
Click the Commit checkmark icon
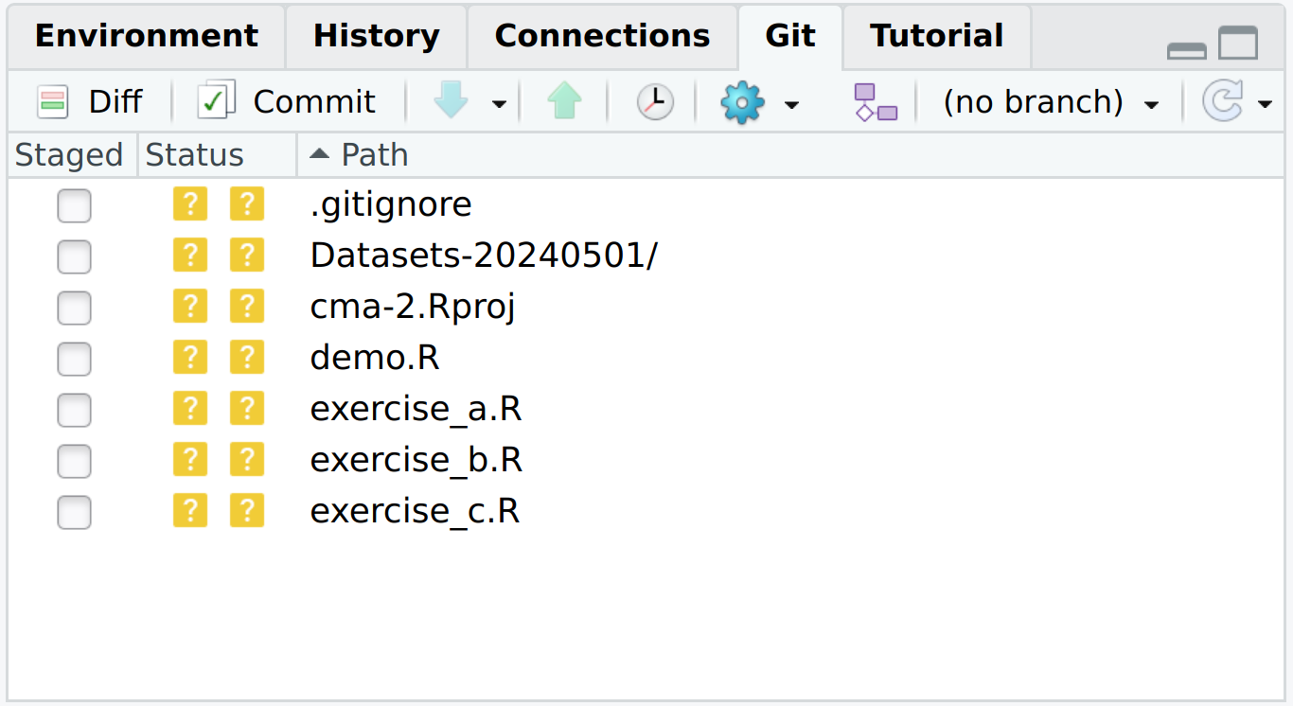point(216,101)
